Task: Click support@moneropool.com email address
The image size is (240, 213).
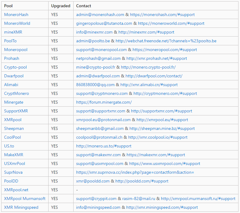Action: 101,50
